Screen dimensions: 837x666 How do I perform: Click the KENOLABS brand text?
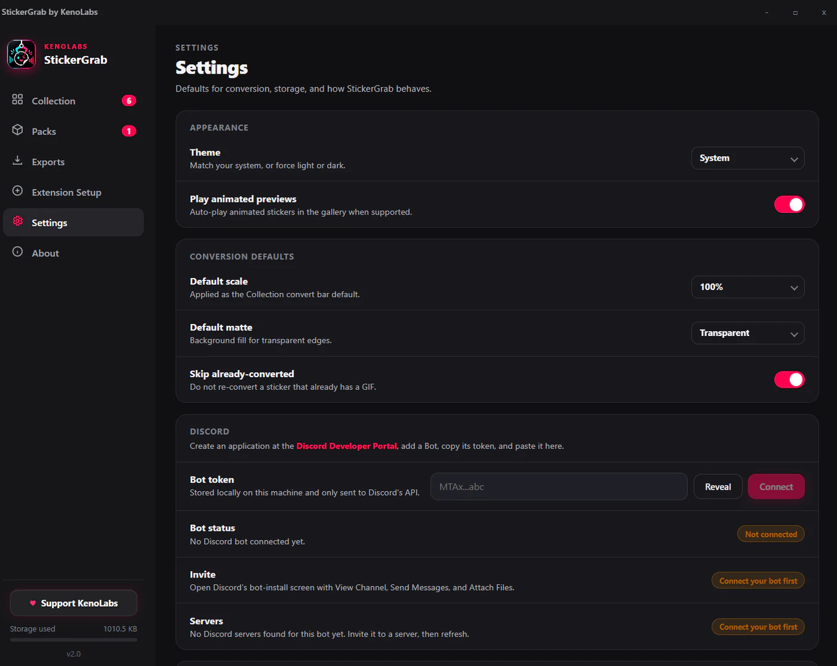[x=66, y=47]
